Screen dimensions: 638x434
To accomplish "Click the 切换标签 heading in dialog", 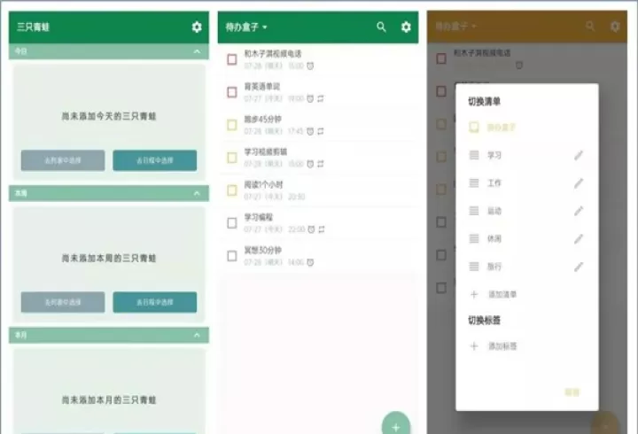I will [484, 321].
